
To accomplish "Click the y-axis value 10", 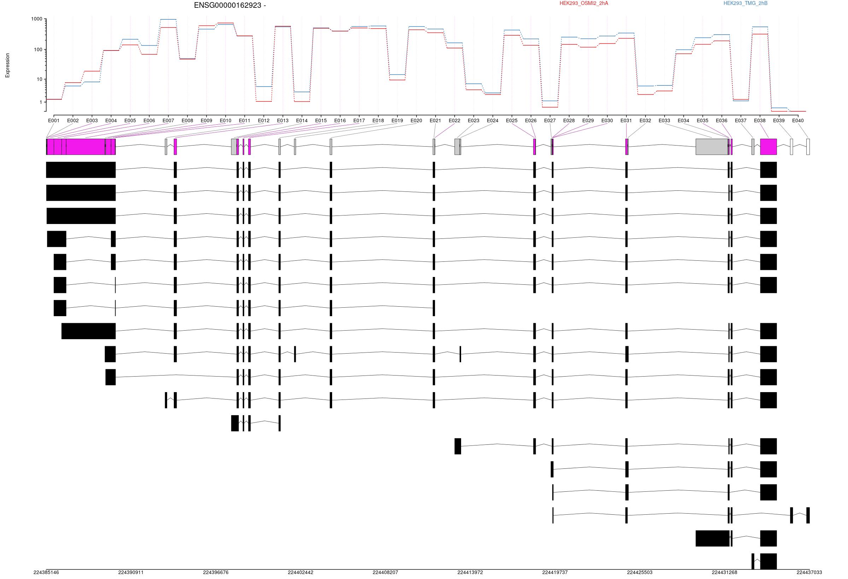I will click(40, 79).
